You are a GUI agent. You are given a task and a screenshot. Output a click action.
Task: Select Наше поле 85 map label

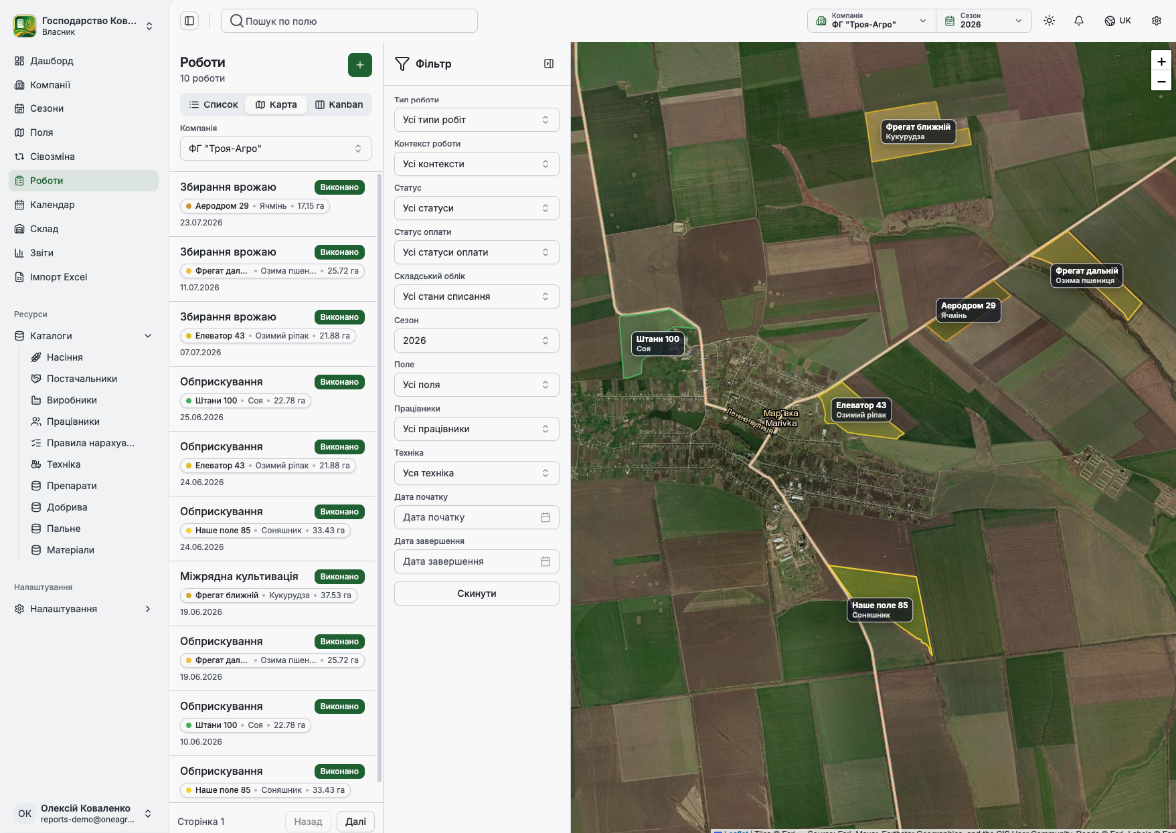pyautogui.click(x=879, y=610)
